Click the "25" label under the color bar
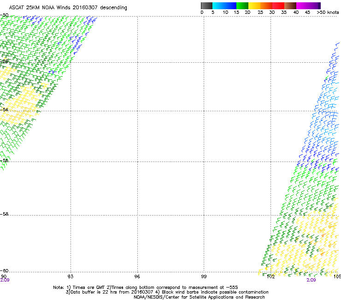This screenshot has width=341, height=300. point(260,12)
